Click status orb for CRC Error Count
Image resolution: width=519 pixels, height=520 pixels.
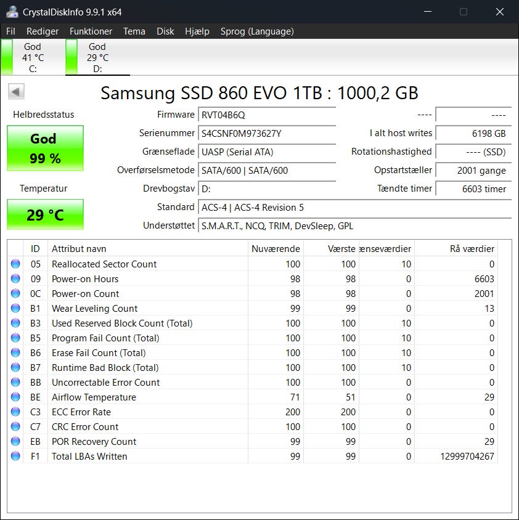(15, 426)
